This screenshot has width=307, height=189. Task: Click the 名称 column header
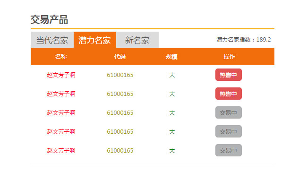coord(61,57)
